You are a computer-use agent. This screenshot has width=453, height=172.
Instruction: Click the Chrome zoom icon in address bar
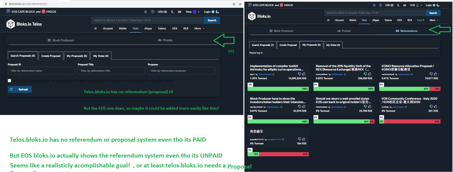(234, 4)
